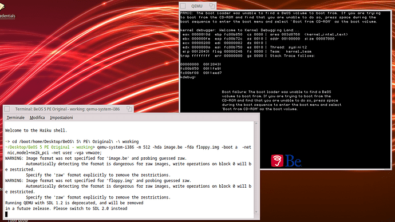Click the 'Welcome to the Haiku shell.' line

36,130
